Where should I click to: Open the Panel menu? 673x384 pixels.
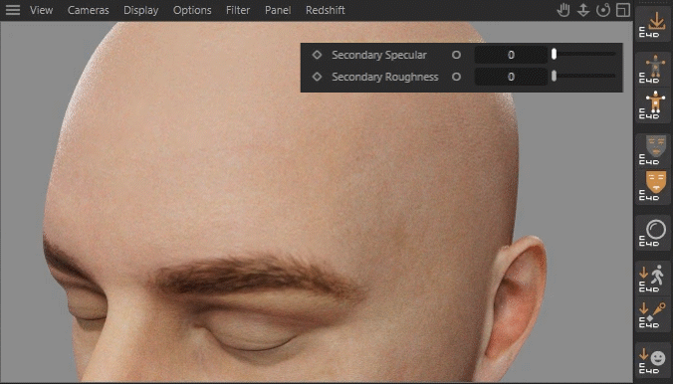(278, 10)
